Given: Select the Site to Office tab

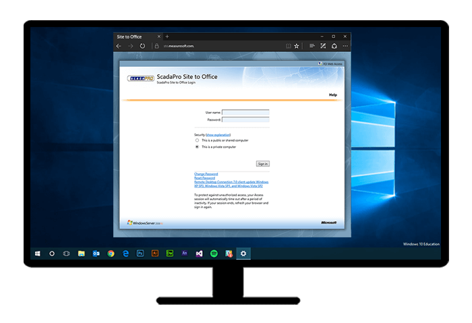Looking at the screenshot, I should [x=138, y=36].
